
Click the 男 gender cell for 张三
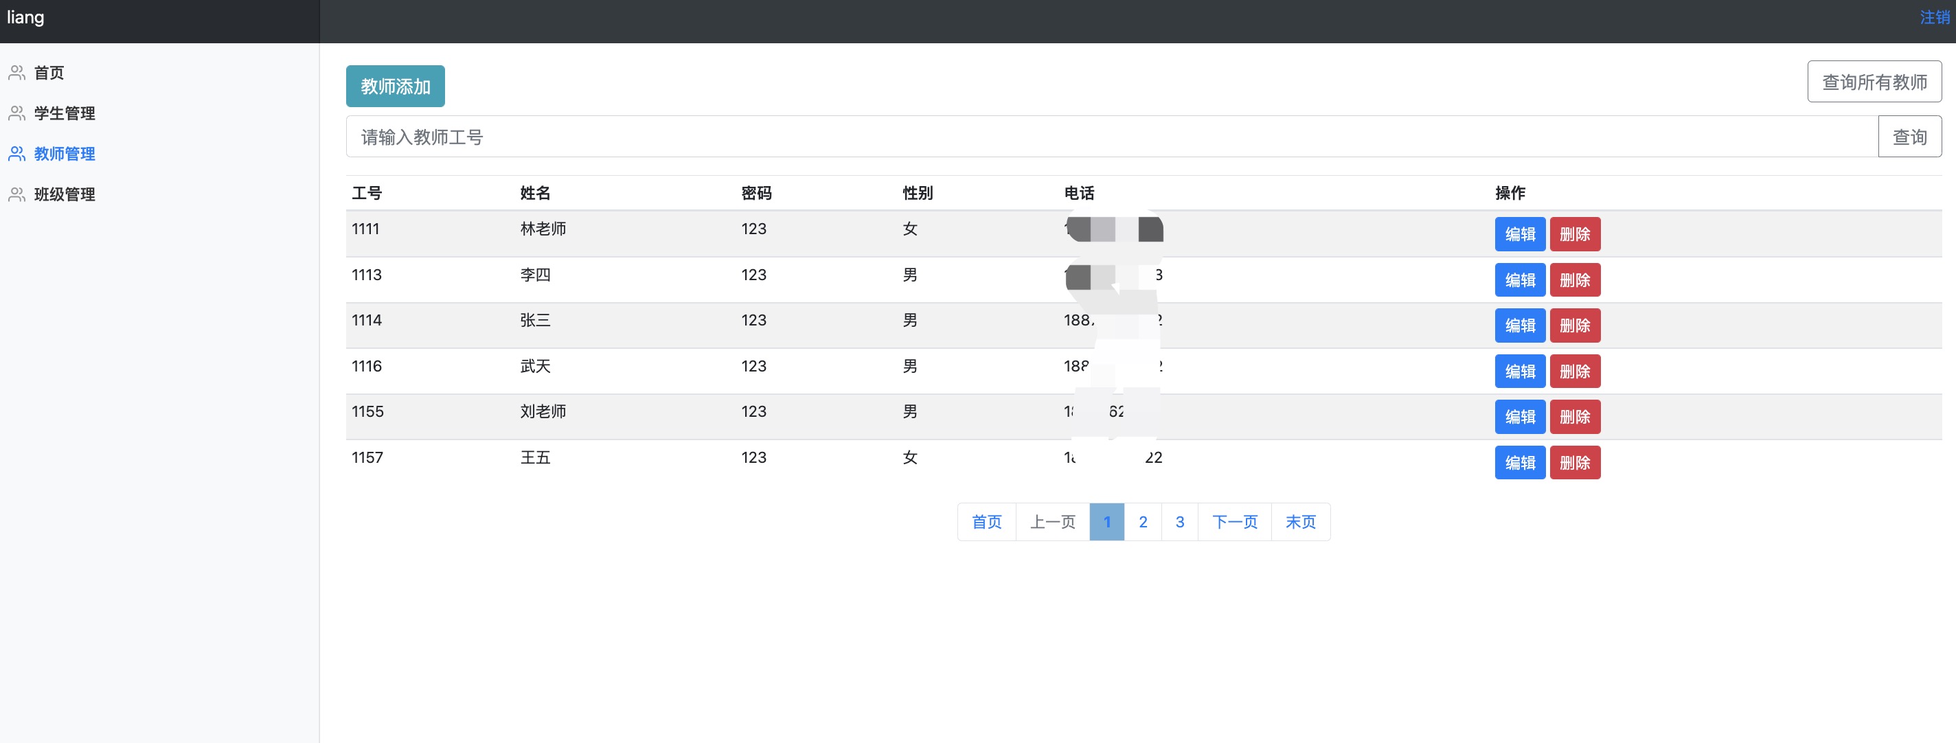point(909,320)
